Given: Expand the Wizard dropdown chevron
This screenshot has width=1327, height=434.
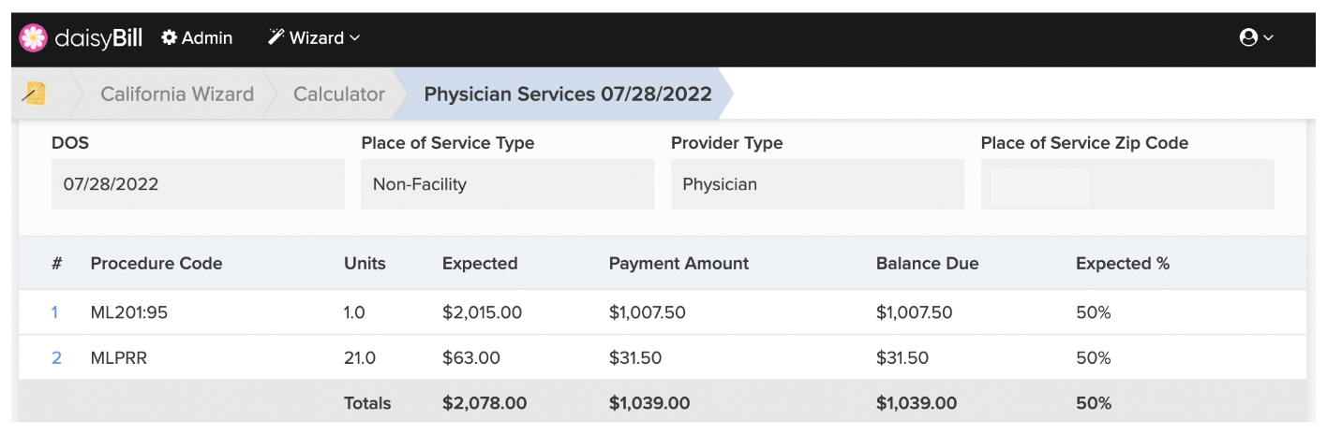Looking at the screenshot, I should tap(354, 38).
